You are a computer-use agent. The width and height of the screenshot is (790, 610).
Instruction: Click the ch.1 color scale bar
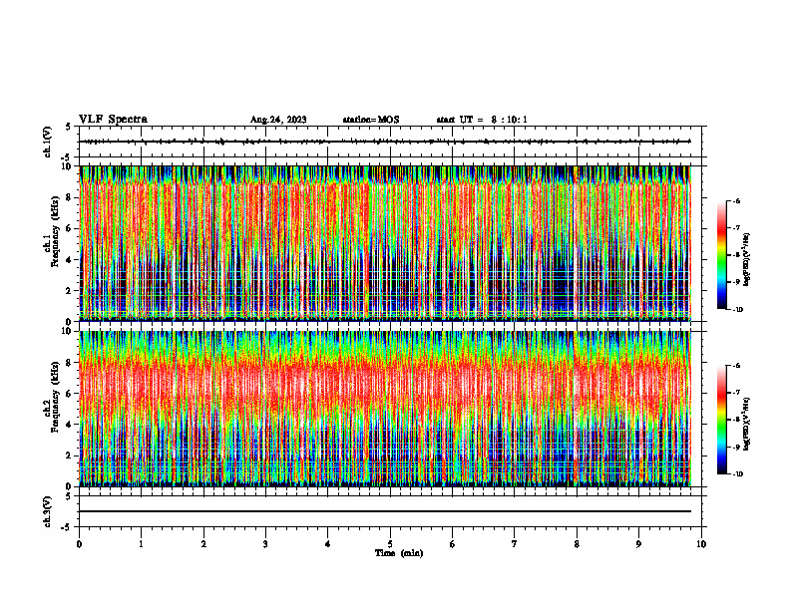(721, 255)
